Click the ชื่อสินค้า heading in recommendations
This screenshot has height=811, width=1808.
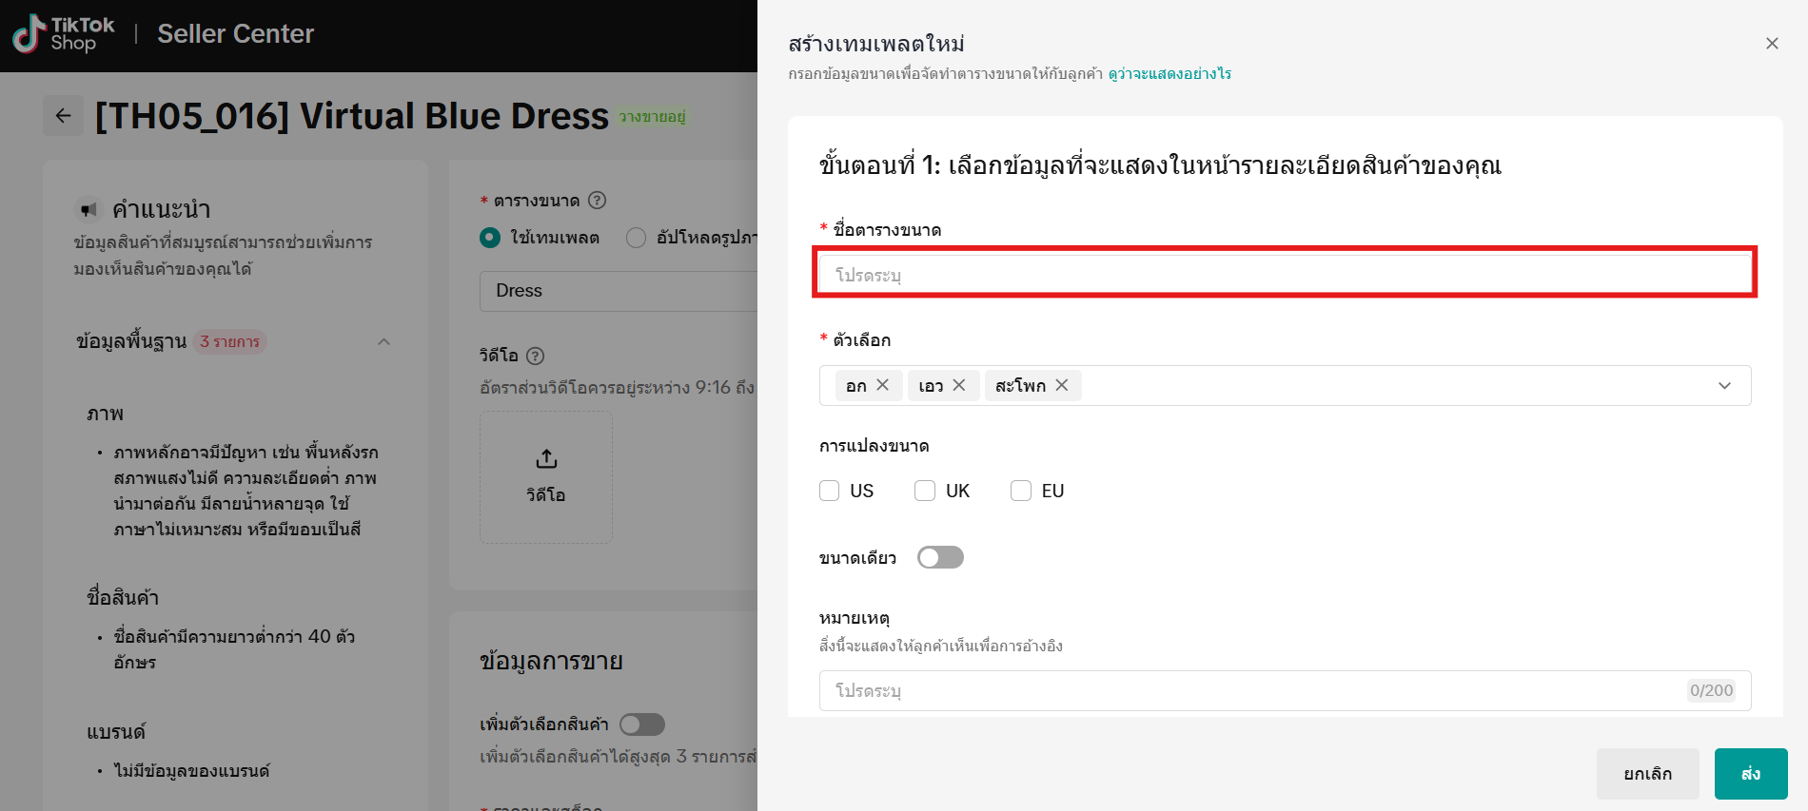(x=123, y=598)
